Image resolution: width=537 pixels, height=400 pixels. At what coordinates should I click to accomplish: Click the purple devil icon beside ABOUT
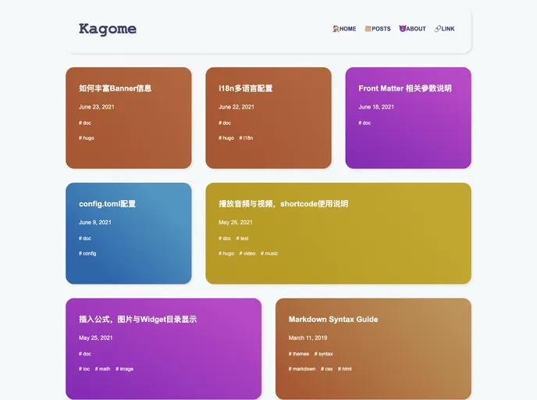pos(403,29)
